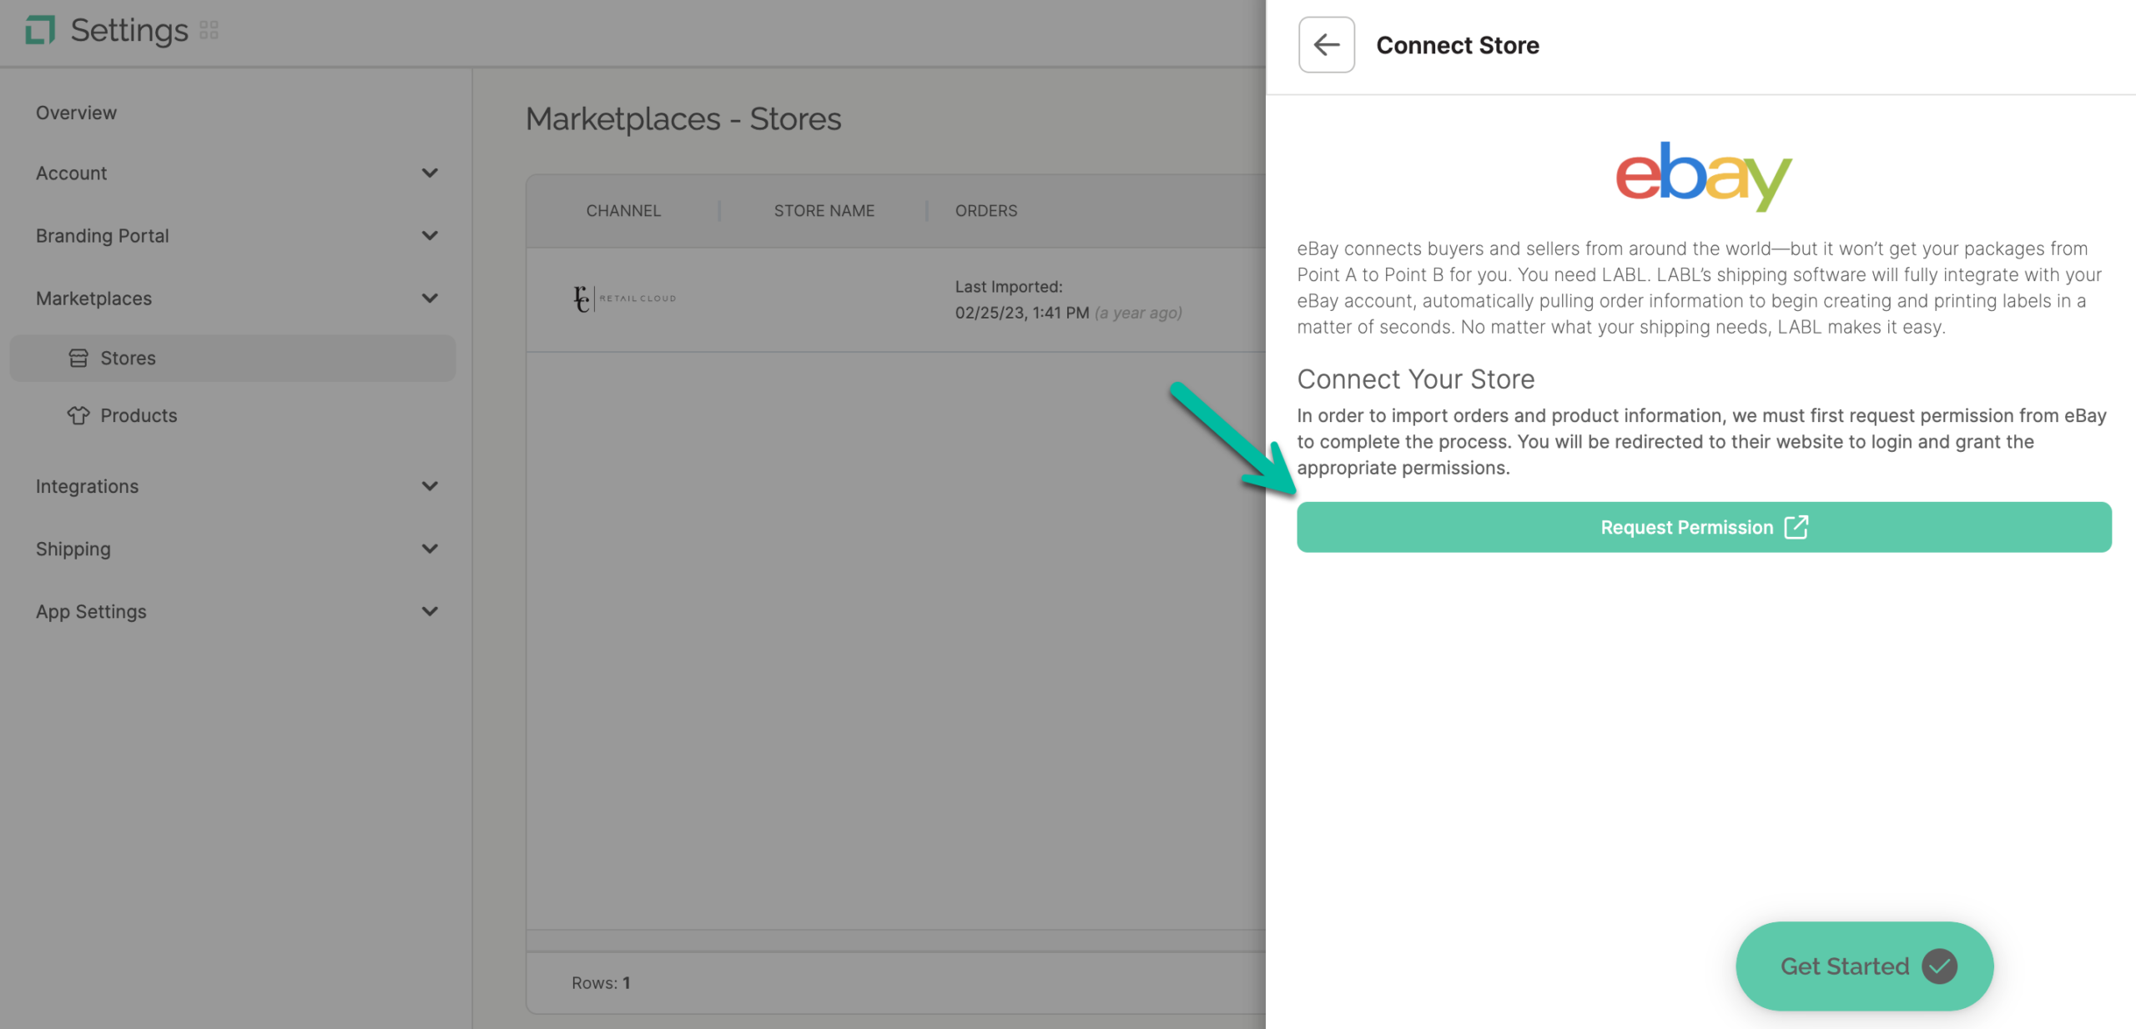Viewport: 2136px width, 1029px height.
Task: Open the app grid icon next to Settings
Action: click(209, 31)
